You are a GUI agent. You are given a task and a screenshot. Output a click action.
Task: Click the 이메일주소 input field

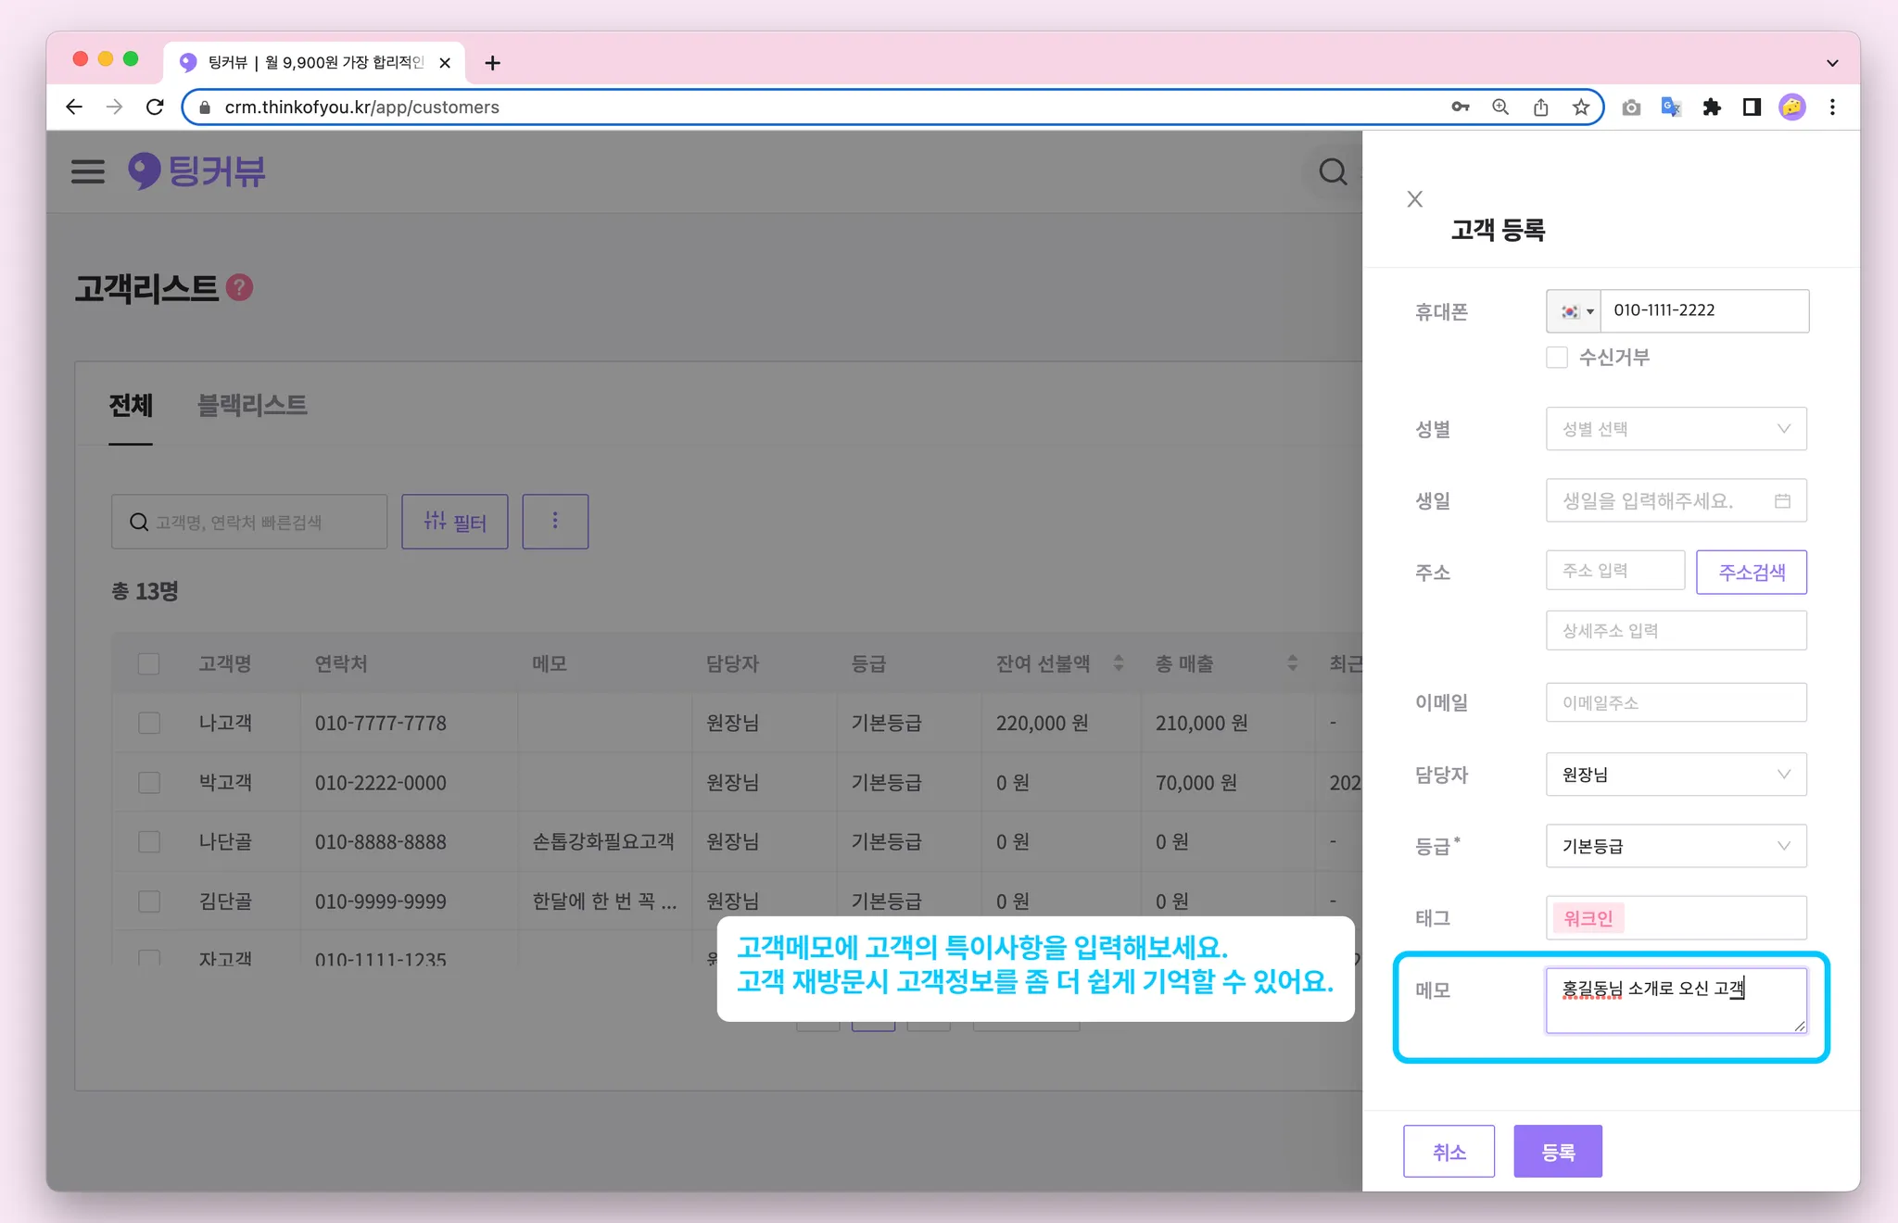pos(1676,703)
